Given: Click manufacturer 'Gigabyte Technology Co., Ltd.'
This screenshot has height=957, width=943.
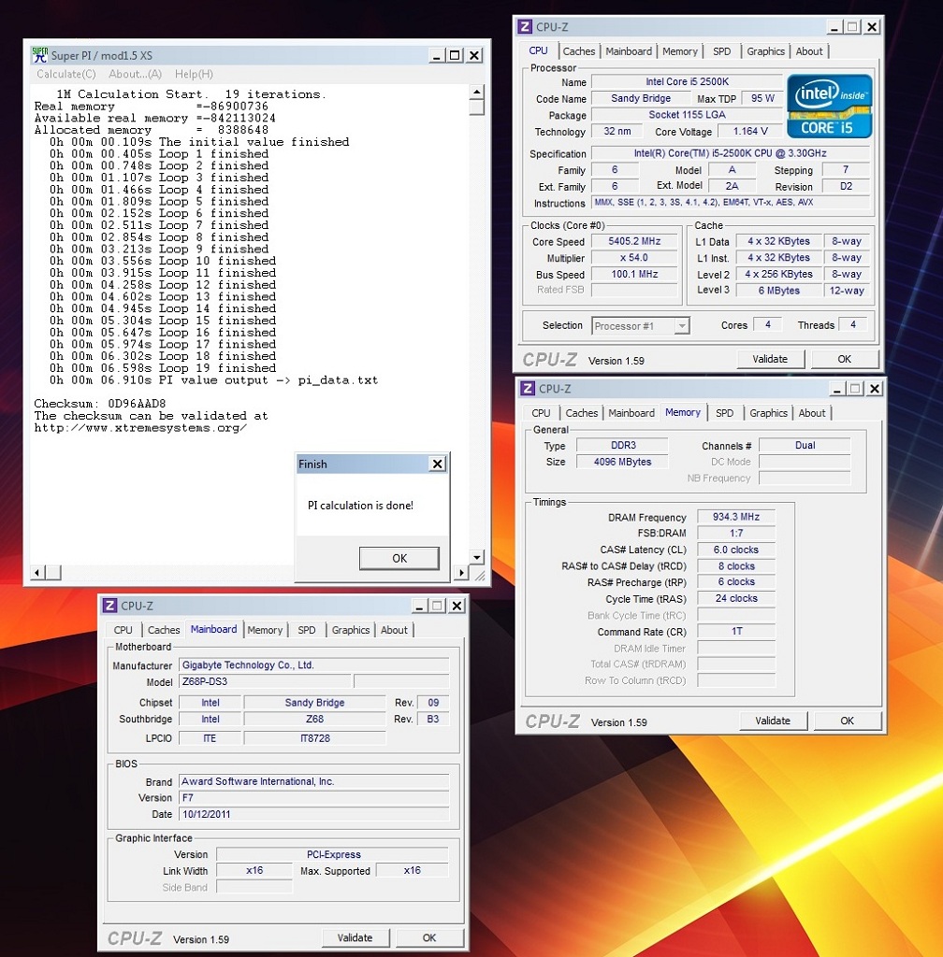Looking at the screenshot, I should 314,665.
